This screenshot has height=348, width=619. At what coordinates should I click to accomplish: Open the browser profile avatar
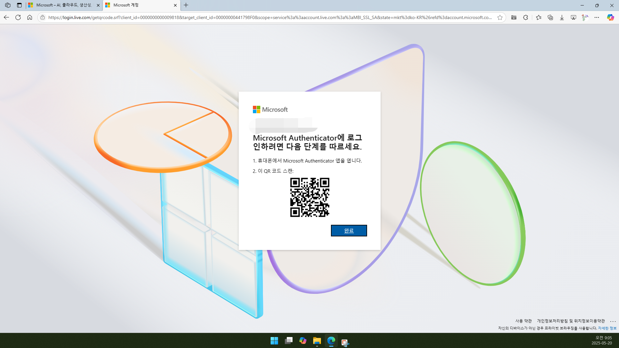point(585,17)
